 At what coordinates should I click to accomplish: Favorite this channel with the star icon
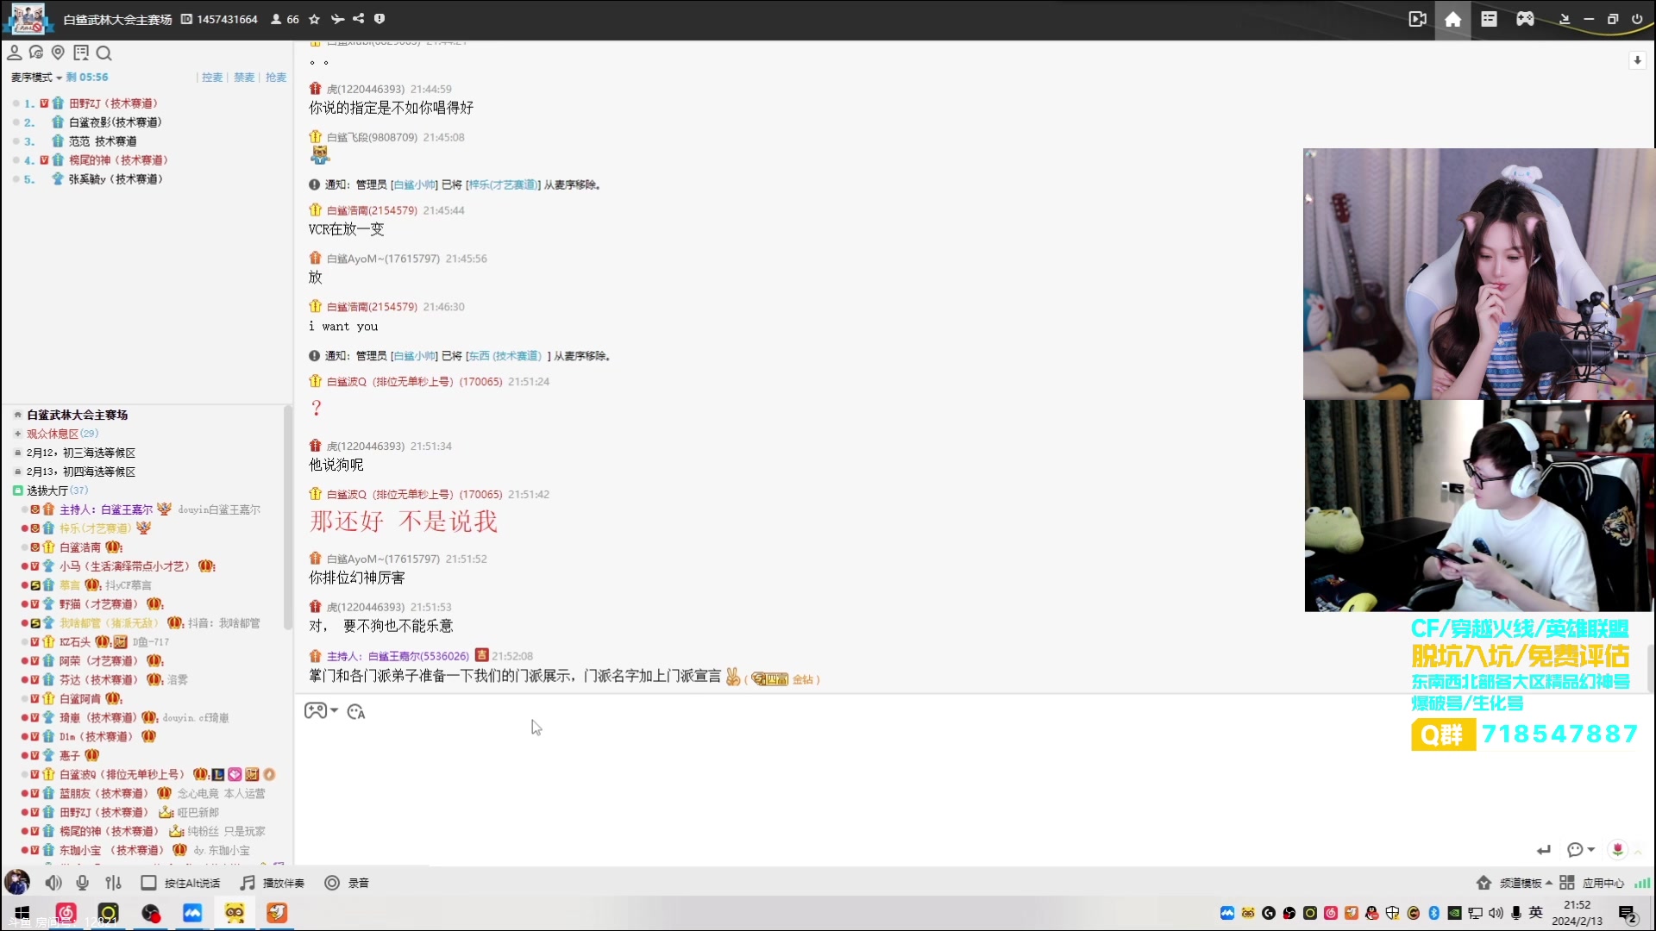pyautogui.click(x=315, y=19)
